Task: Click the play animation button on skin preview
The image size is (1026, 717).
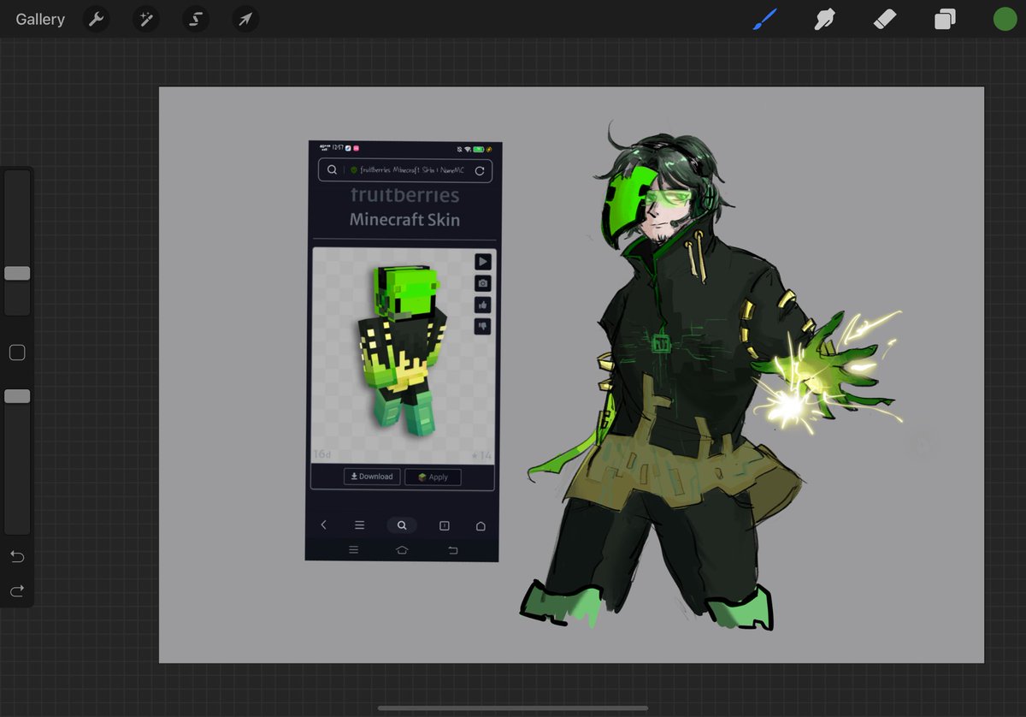Action: (483, 262)
